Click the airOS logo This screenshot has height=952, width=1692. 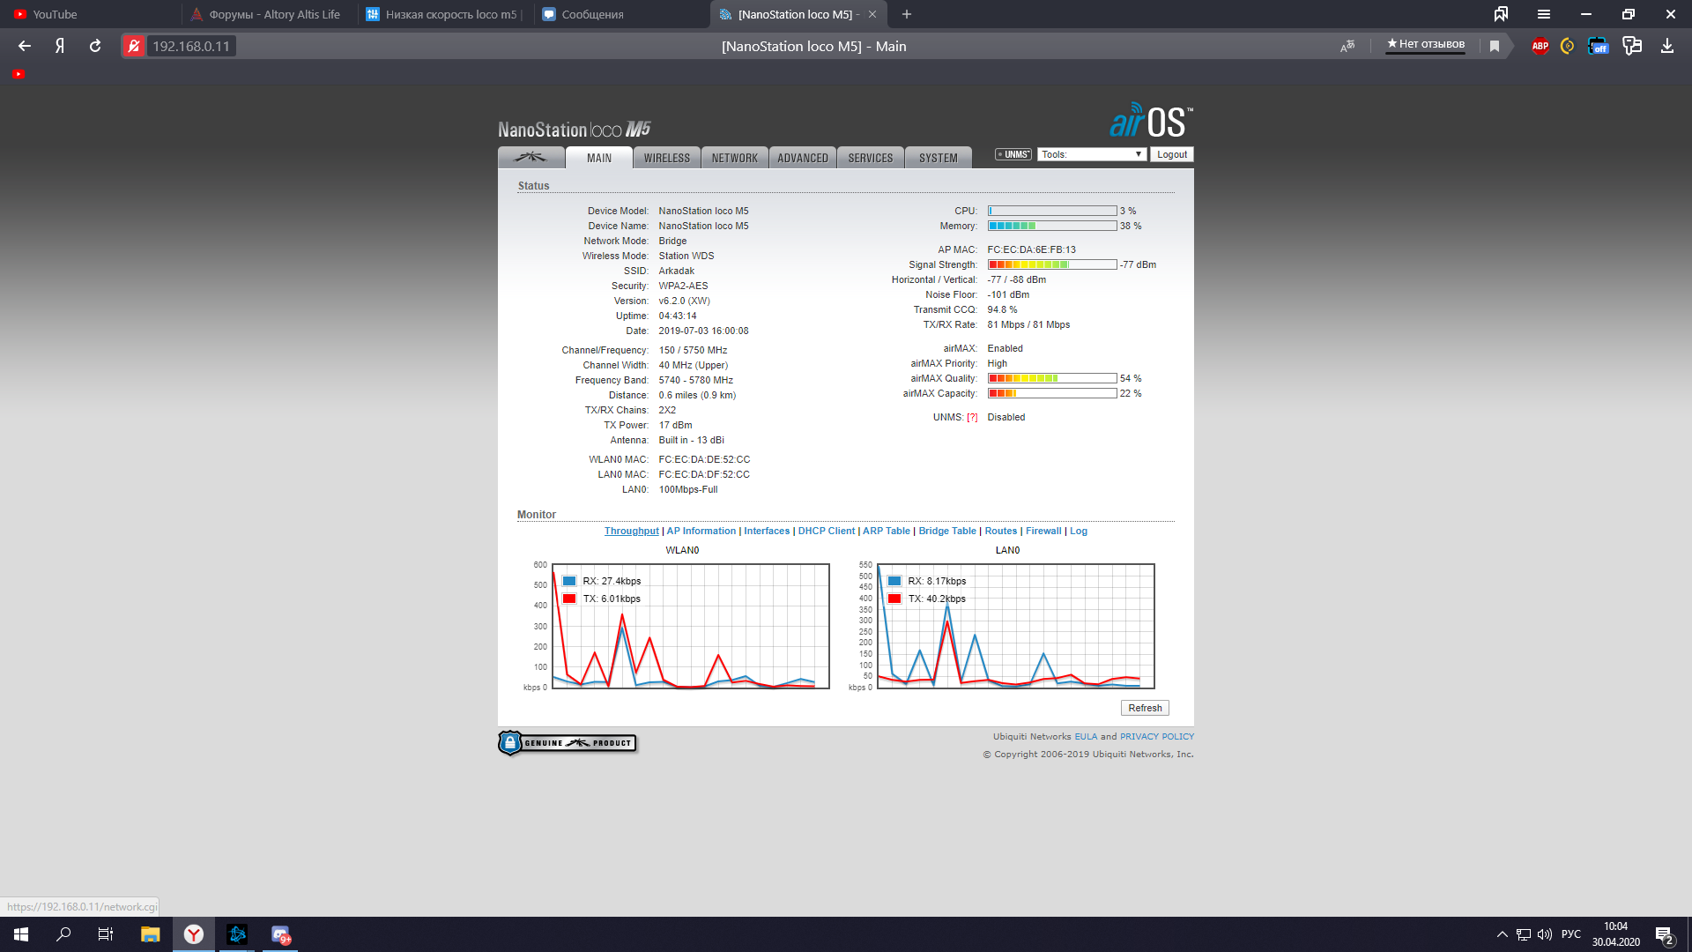pos(1151,122)
